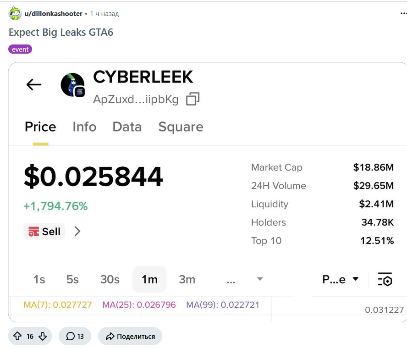Open u/dillonkashooter avatar
Screen dimensions: 407x348
[15, 13]
